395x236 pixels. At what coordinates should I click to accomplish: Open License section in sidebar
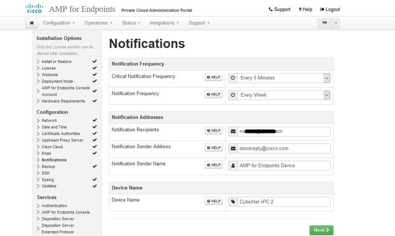49,68
